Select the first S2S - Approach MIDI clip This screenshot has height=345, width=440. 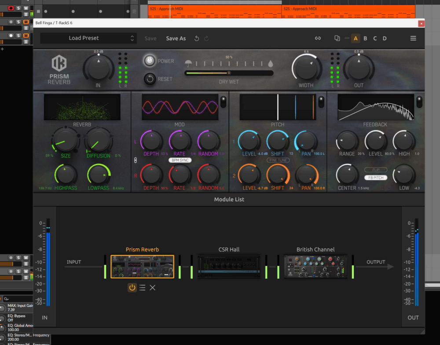point(215,11)
